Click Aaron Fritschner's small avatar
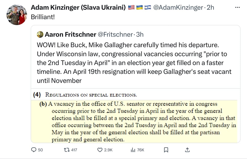247x159 pixels. click(40, 34)
